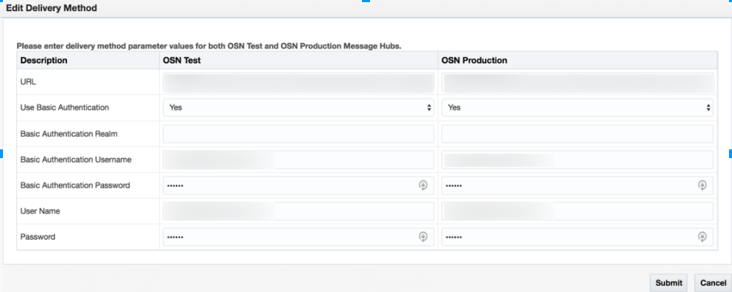This screenshot has width=732, height=292.
Task: Click into the OSN Production Password field
Action: coord(578,237)
